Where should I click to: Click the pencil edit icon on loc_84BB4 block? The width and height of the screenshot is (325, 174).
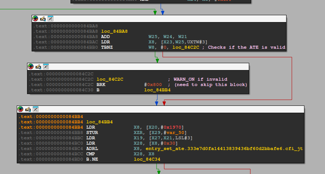[28, 109]
